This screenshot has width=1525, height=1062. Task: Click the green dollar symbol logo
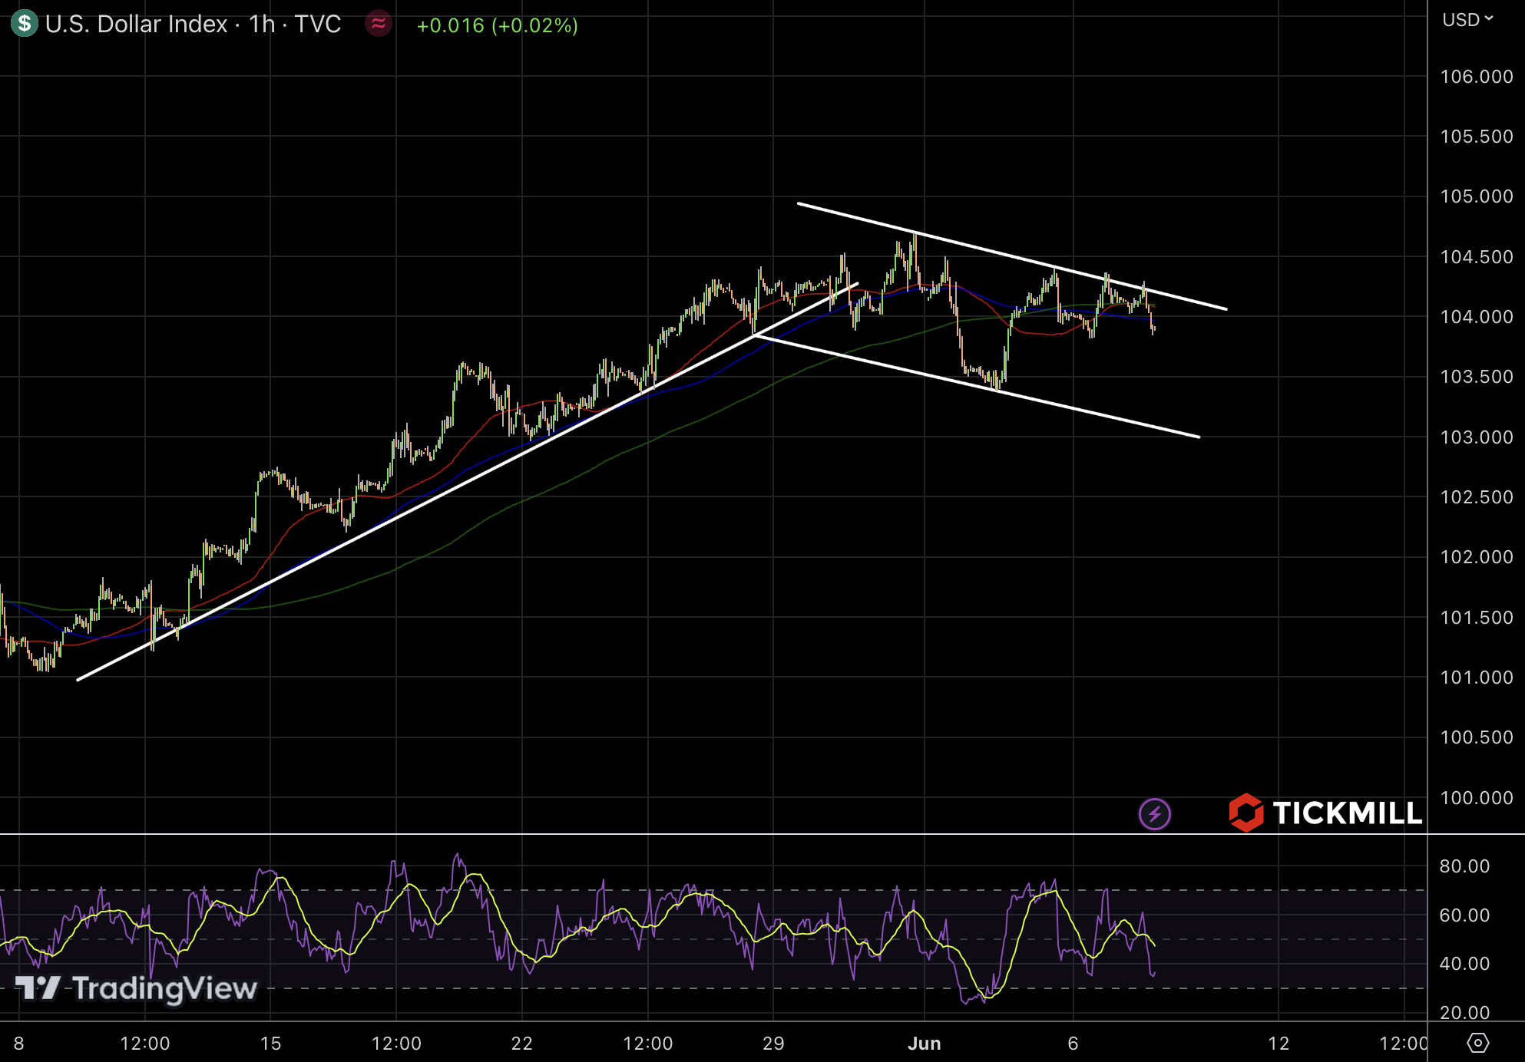click(25, 24)
